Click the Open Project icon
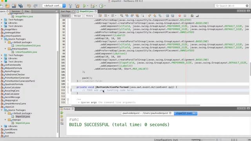This screenshot has height=141, width=251. tap(14, 6)
